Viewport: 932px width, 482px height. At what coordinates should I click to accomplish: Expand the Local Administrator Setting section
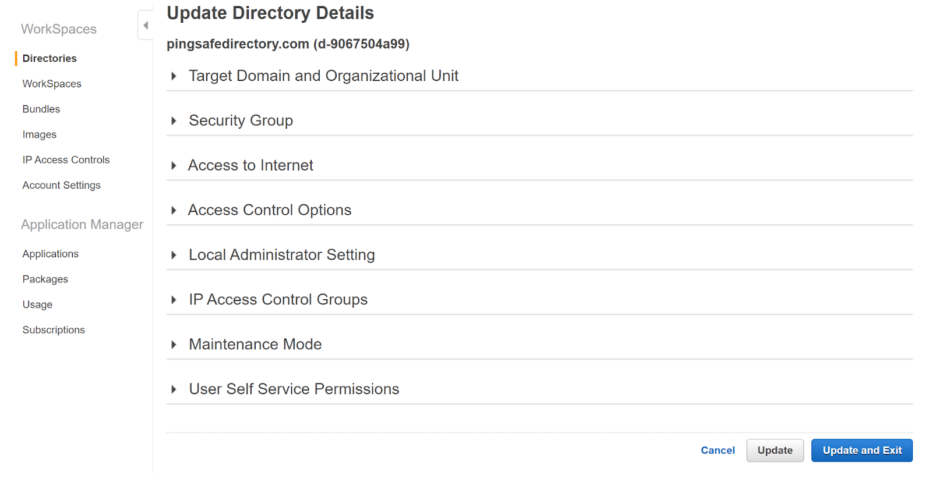174,256
